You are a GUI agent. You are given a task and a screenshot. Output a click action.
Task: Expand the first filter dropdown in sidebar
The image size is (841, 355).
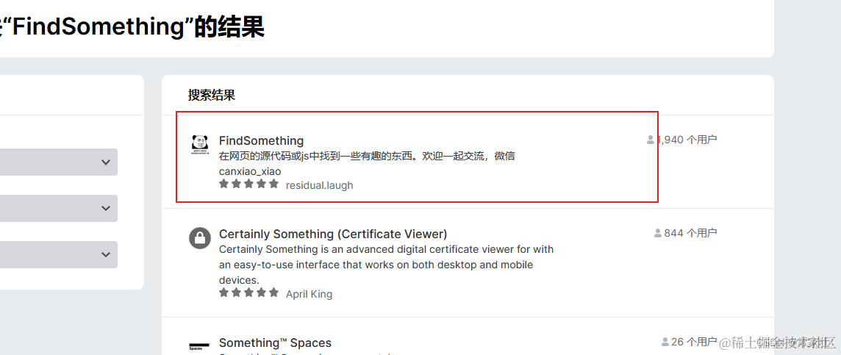click(x=59, y=162)
